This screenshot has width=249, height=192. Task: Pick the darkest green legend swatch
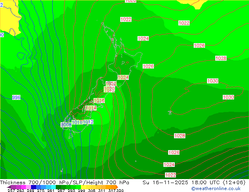click(x=58, y=187)
